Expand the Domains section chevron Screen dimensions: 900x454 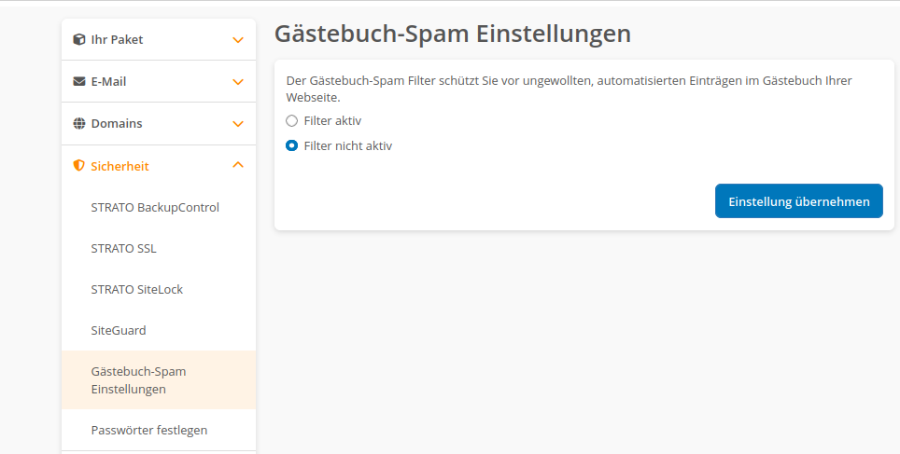tap(238, 124)
